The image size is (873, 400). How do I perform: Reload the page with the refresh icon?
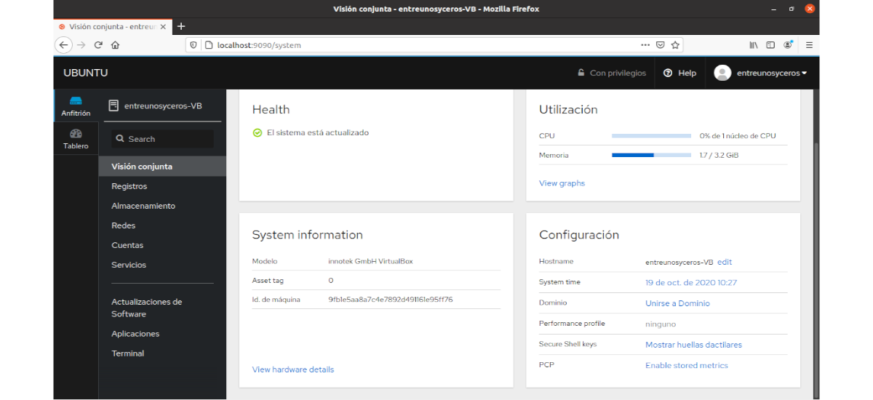pyautogui.click(x=98, y=45)
